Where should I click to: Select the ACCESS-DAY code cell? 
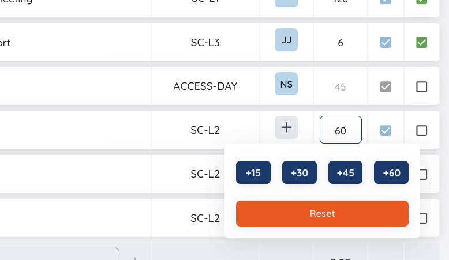pos(205,86)
